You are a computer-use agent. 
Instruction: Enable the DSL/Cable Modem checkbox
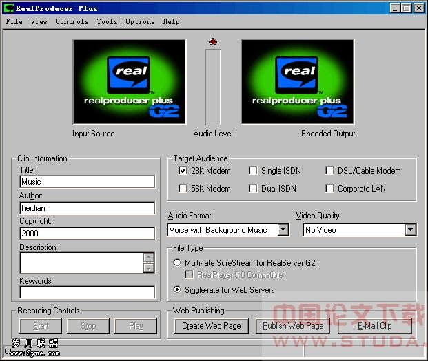329,171
